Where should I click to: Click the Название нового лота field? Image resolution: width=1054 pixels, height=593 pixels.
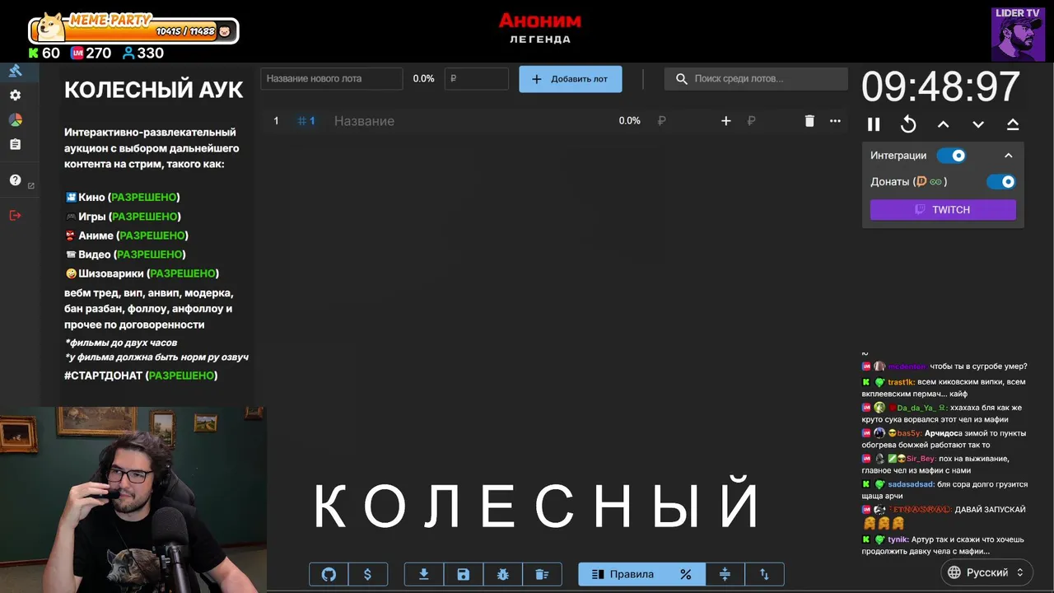tap(332, 79)
